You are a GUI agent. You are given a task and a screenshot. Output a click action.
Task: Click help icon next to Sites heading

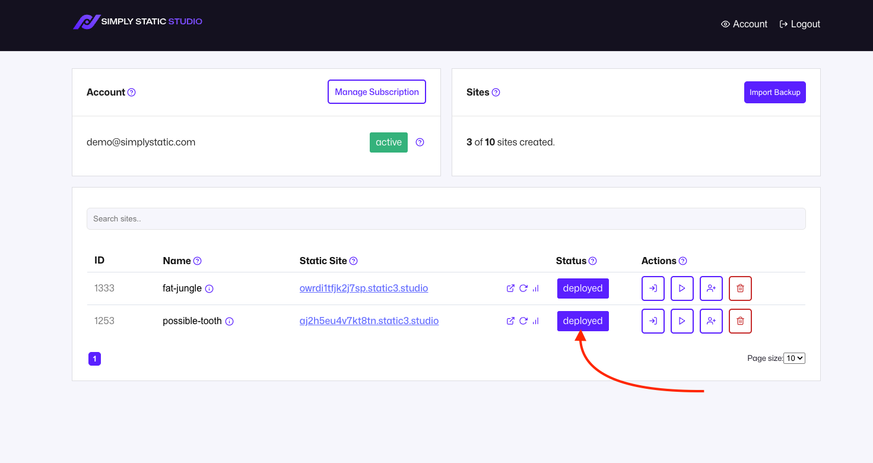(x=496, y=93)
